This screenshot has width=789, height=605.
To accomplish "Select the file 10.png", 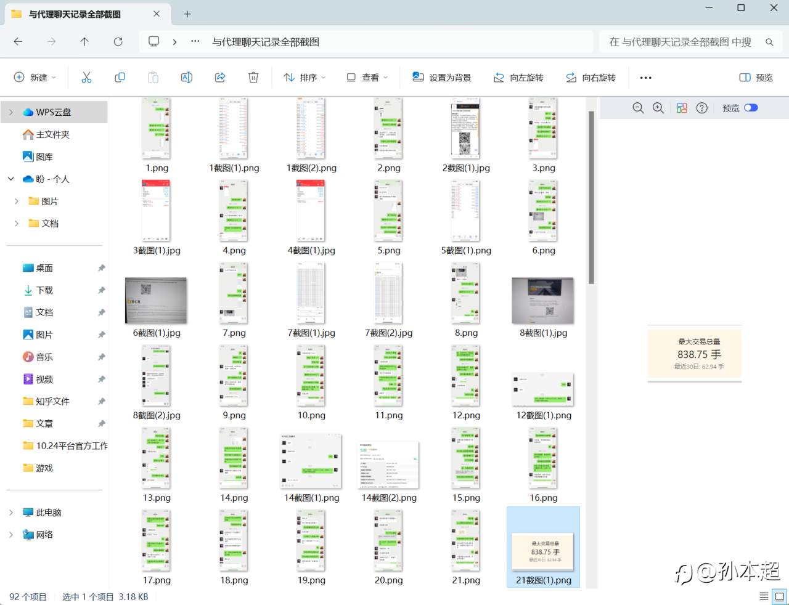I will (x=311, y=383).
